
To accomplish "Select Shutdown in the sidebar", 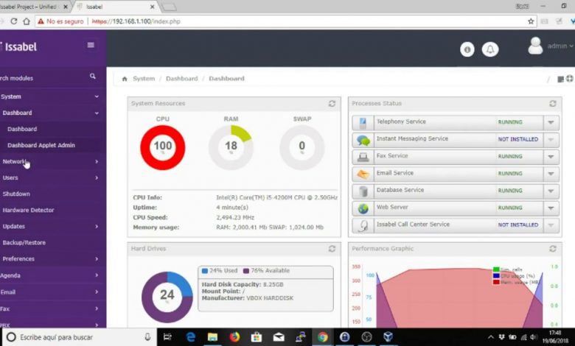I will [16, 194].
